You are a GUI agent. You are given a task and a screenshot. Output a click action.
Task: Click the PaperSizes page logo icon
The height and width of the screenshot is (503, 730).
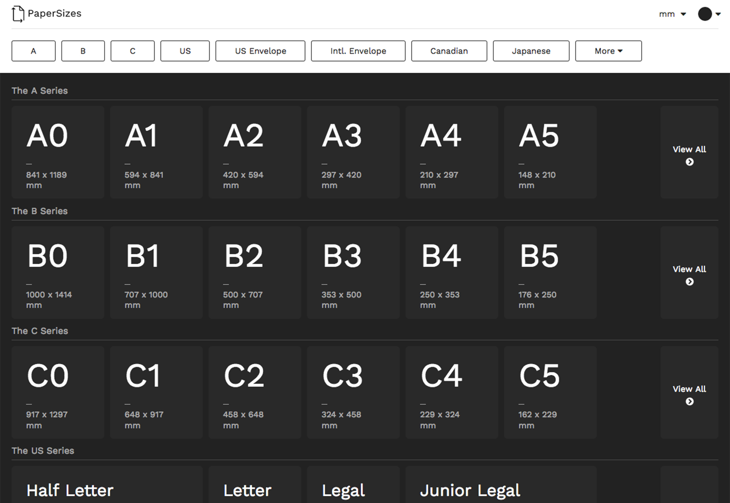[x=18, y=14]
